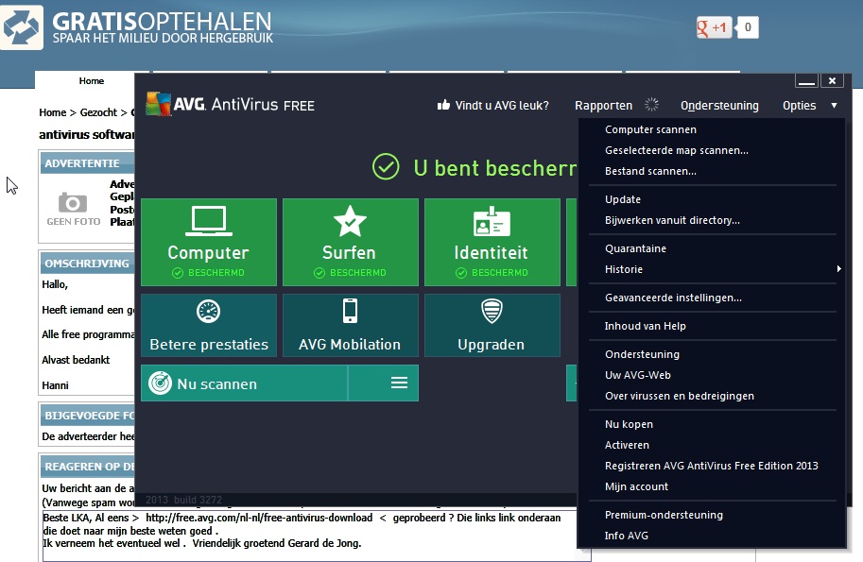863x562 pixels.
Task: Open the Rapporten link
Action: 603,106
